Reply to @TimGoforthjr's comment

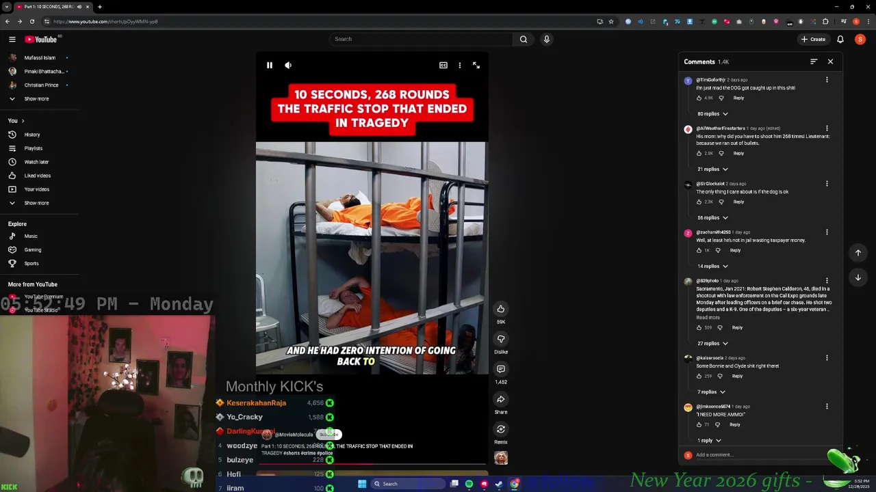click(738, 98)
